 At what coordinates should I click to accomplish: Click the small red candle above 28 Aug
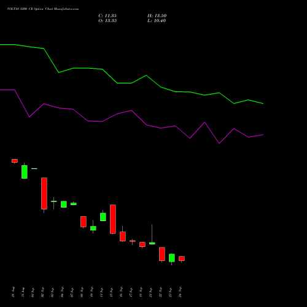pos(15,161)
